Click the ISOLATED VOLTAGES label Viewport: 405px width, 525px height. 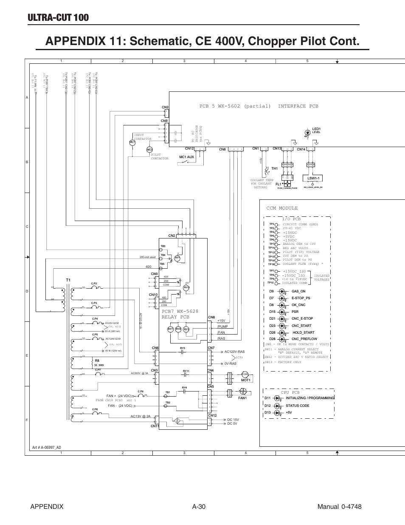(x=321, y=278)
